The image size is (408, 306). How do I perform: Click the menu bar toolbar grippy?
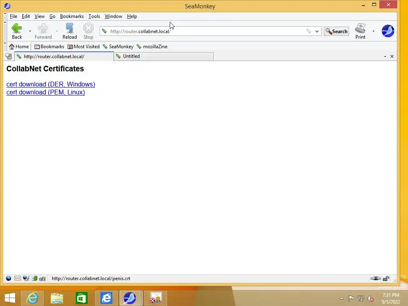click(x=5, y=16)
